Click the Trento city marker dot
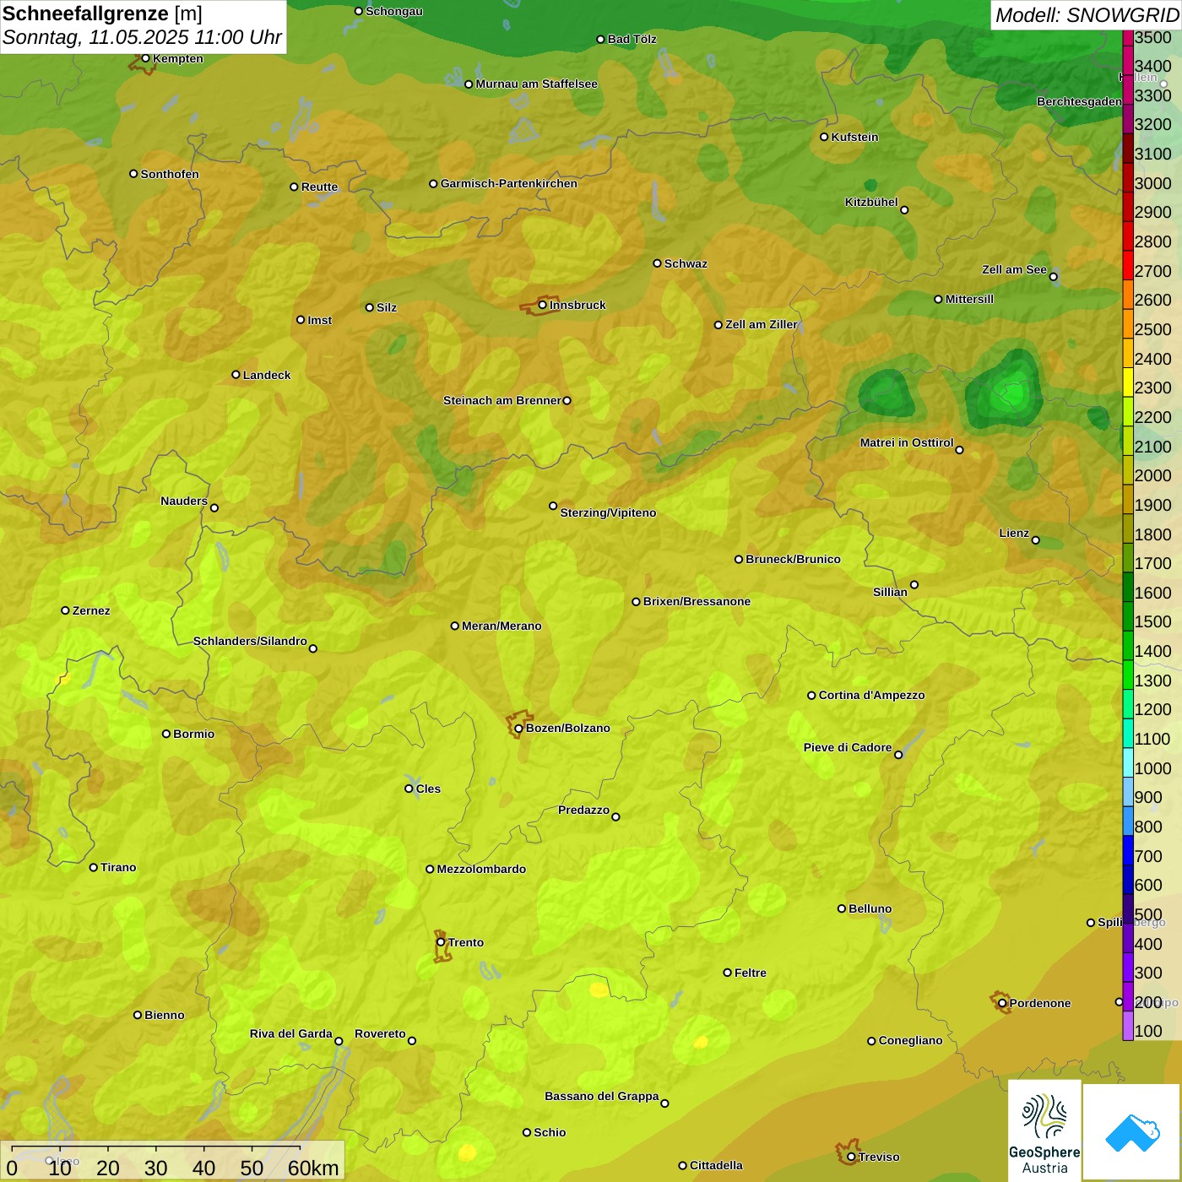Image resolution: width=1182 pixels, height=1182 pixels. 441,942
